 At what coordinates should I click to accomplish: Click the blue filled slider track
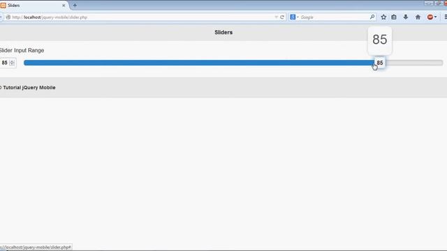coord(199,63)
